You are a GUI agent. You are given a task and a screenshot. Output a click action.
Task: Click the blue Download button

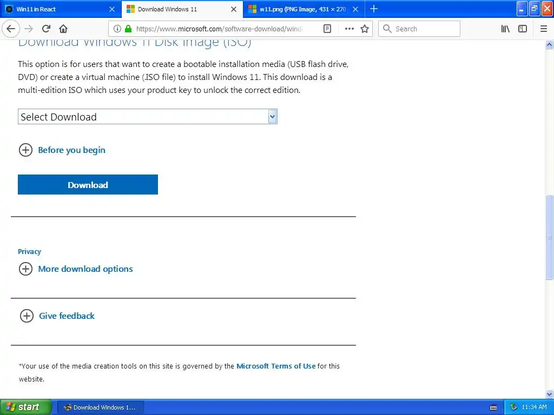[88, 185]
